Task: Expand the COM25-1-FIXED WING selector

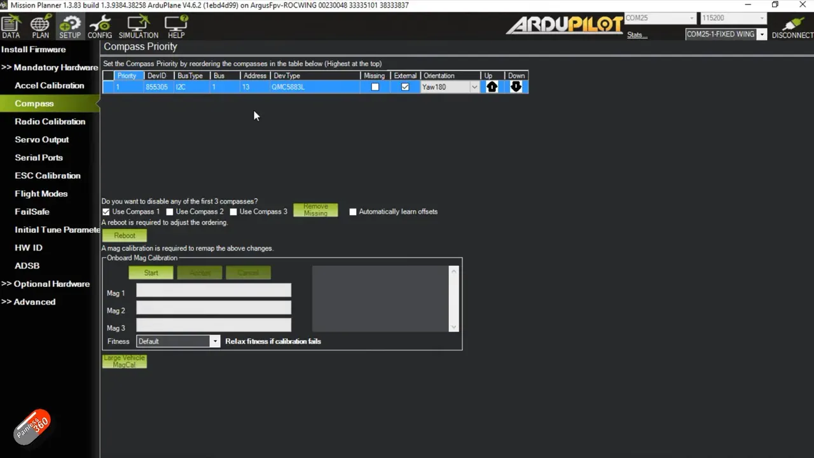Action: [x=761, y=34]
